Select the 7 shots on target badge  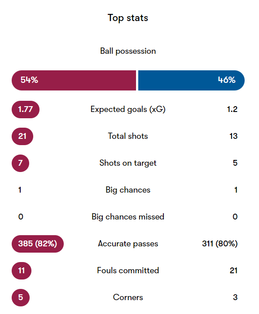tap(20, 163)
